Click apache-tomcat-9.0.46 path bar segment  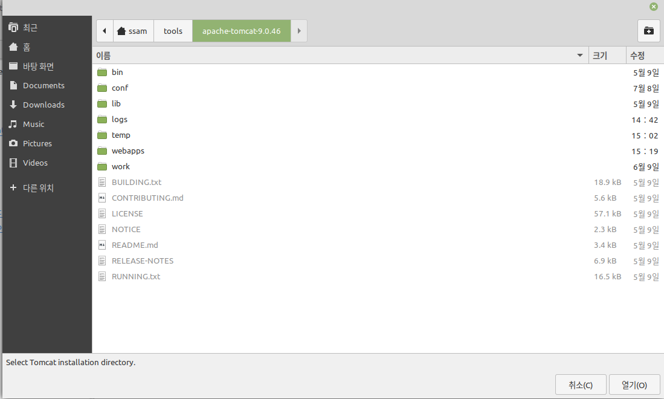(x=242, y=31)
